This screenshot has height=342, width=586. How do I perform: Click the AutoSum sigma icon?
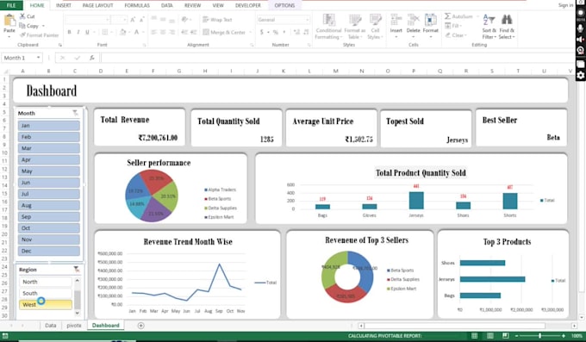447,16
